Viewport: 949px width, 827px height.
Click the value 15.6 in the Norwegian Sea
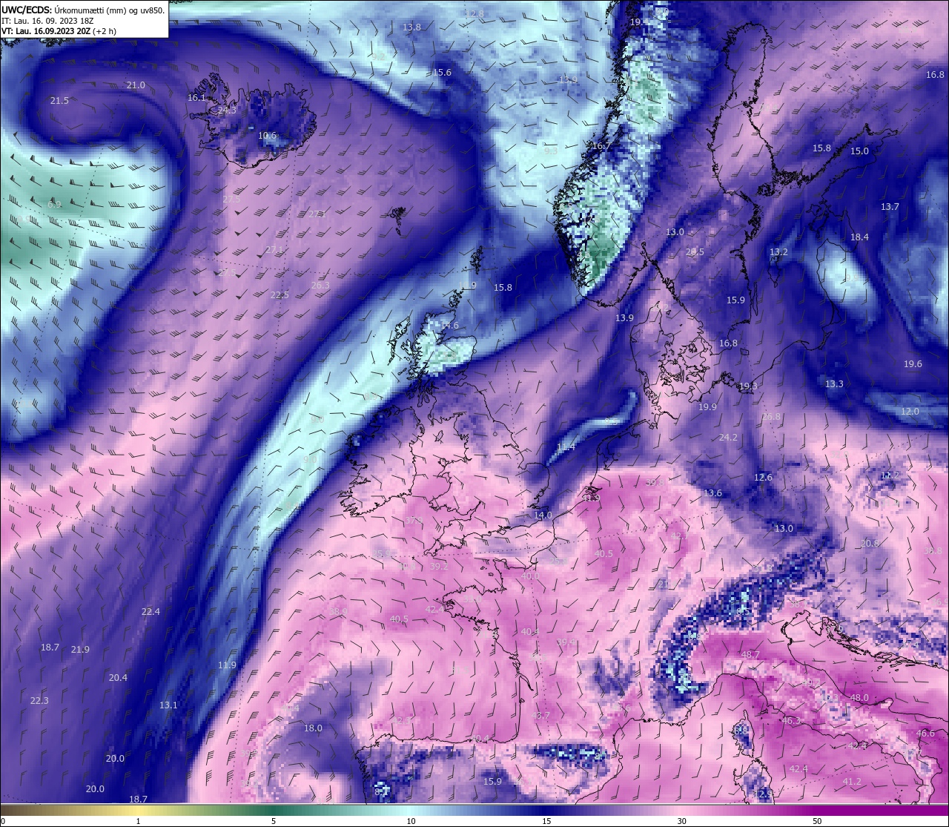coord(442,73)
